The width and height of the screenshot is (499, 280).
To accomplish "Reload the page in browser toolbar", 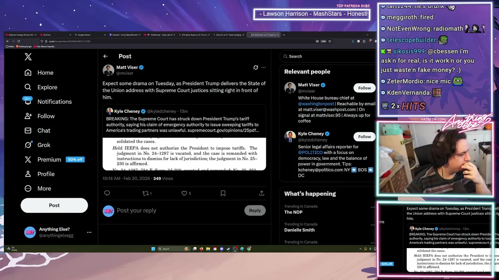I will pyautogui.click(x=18, y=41).
